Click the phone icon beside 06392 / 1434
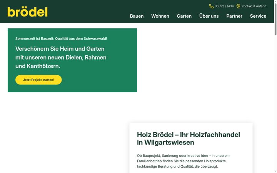Image resolution: width=277 pixels, height=173 pixels. click(x=211, y=6)
